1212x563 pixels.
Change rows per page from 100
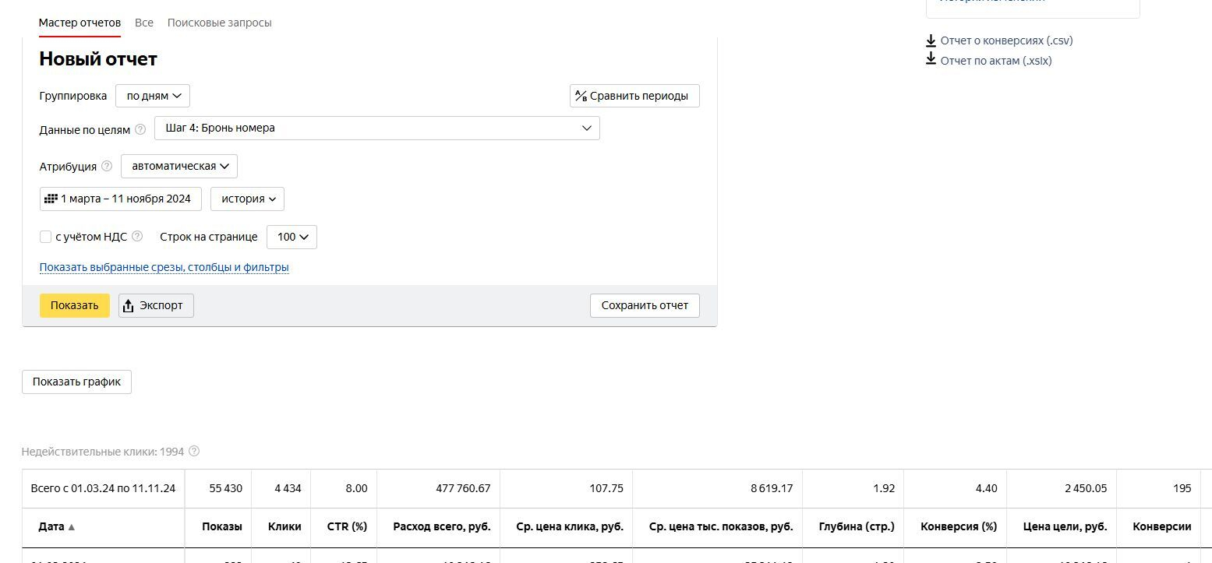292,237
